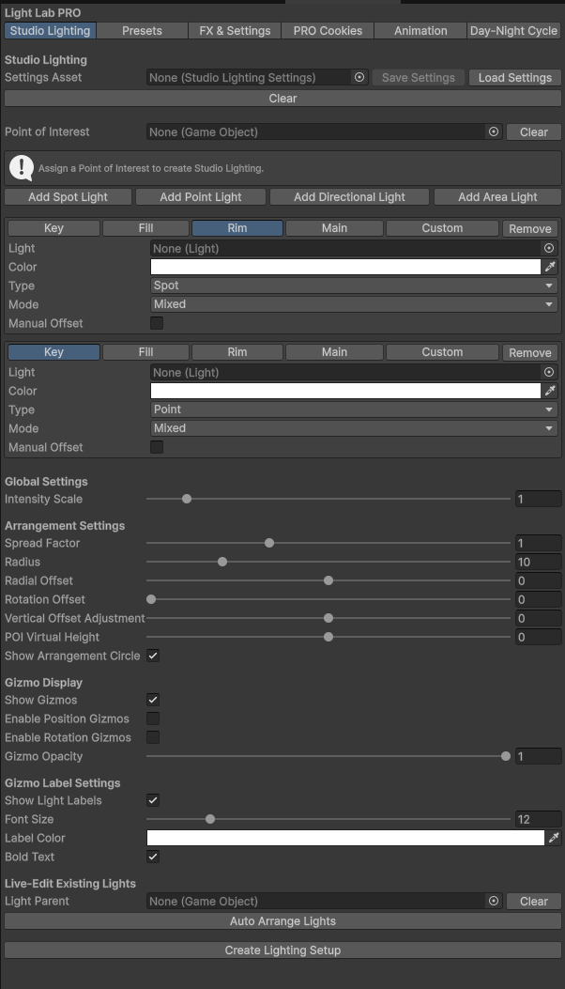Open the Type dropdown showing Point
Viewport: 565px width, 989px height.
click(x=354, y=409)
